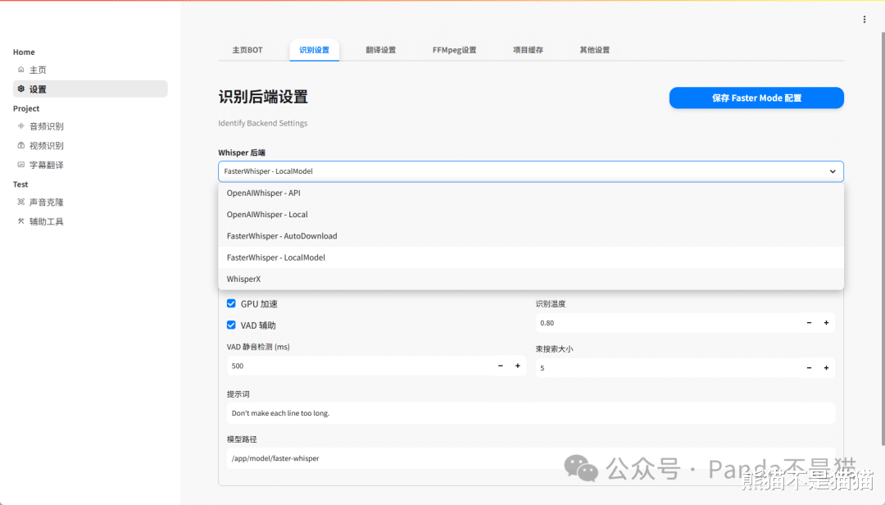
Task: Collapse the Whisper 后端 dropdown chevron
Action: pos(833,171)
